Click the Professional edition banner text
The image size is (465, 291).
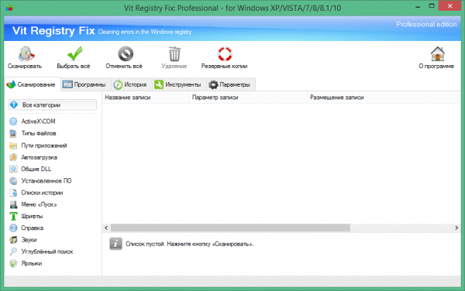(426, 24)
